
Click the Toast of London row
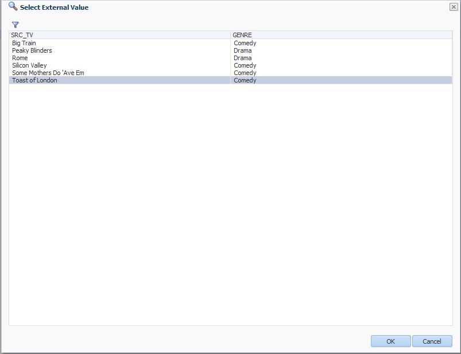(34, 80)
